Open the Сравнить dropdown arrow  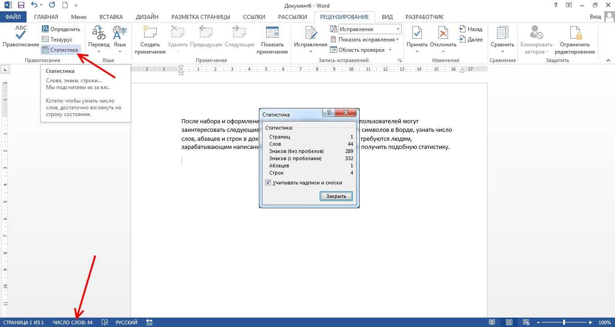coord(502,51)
